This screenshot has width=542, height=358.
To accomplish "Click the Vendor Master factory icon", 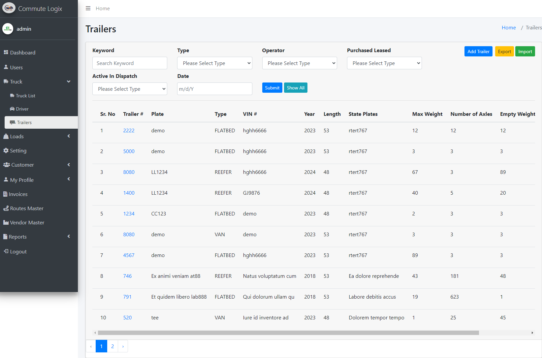I will pos(6,222).
